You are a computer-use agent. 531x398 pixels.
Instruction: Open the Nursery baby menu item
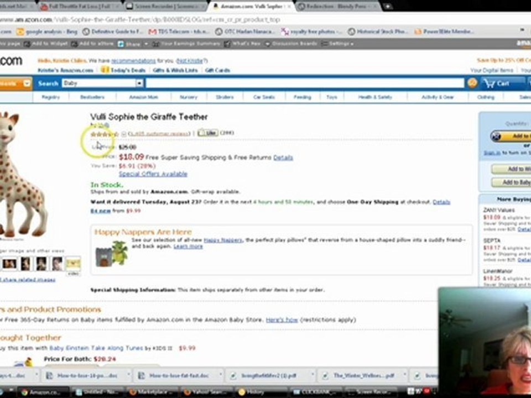(x=189, y=97)
